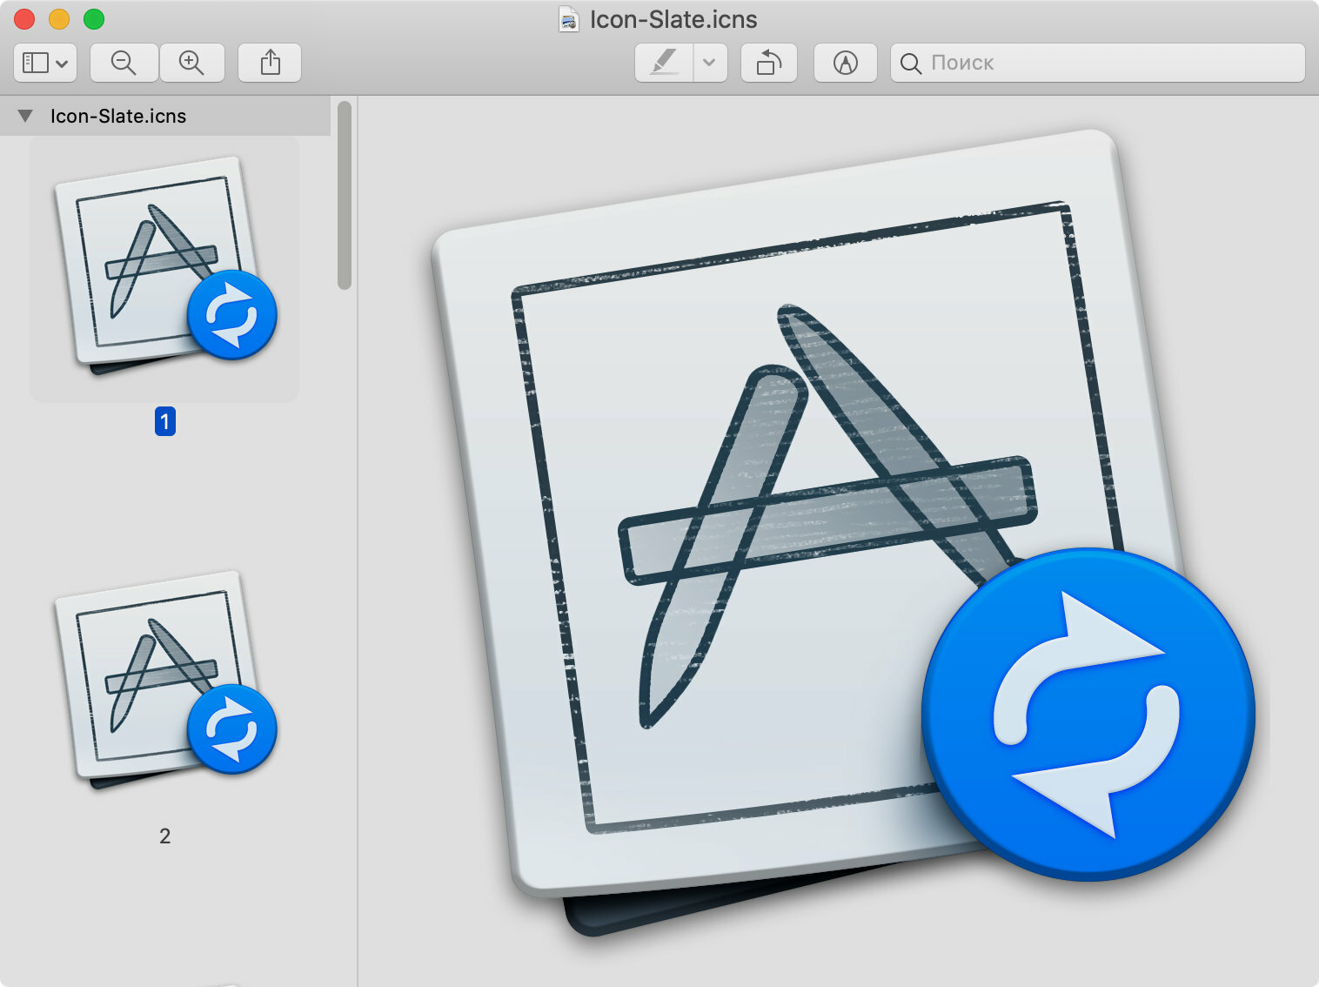Viewport: 1319px width, 987px height.
Task: Select thumbnail page 1 in the sidebar
Action: [164, 269]
